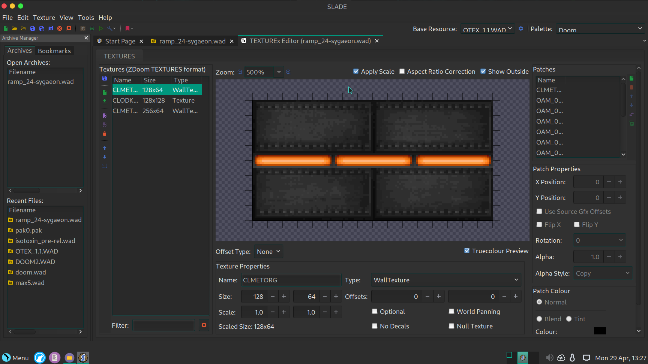Click New Texture from Patch download icon
The height and width of the screenshot is (364, 648).
click(x=105, y=101)
